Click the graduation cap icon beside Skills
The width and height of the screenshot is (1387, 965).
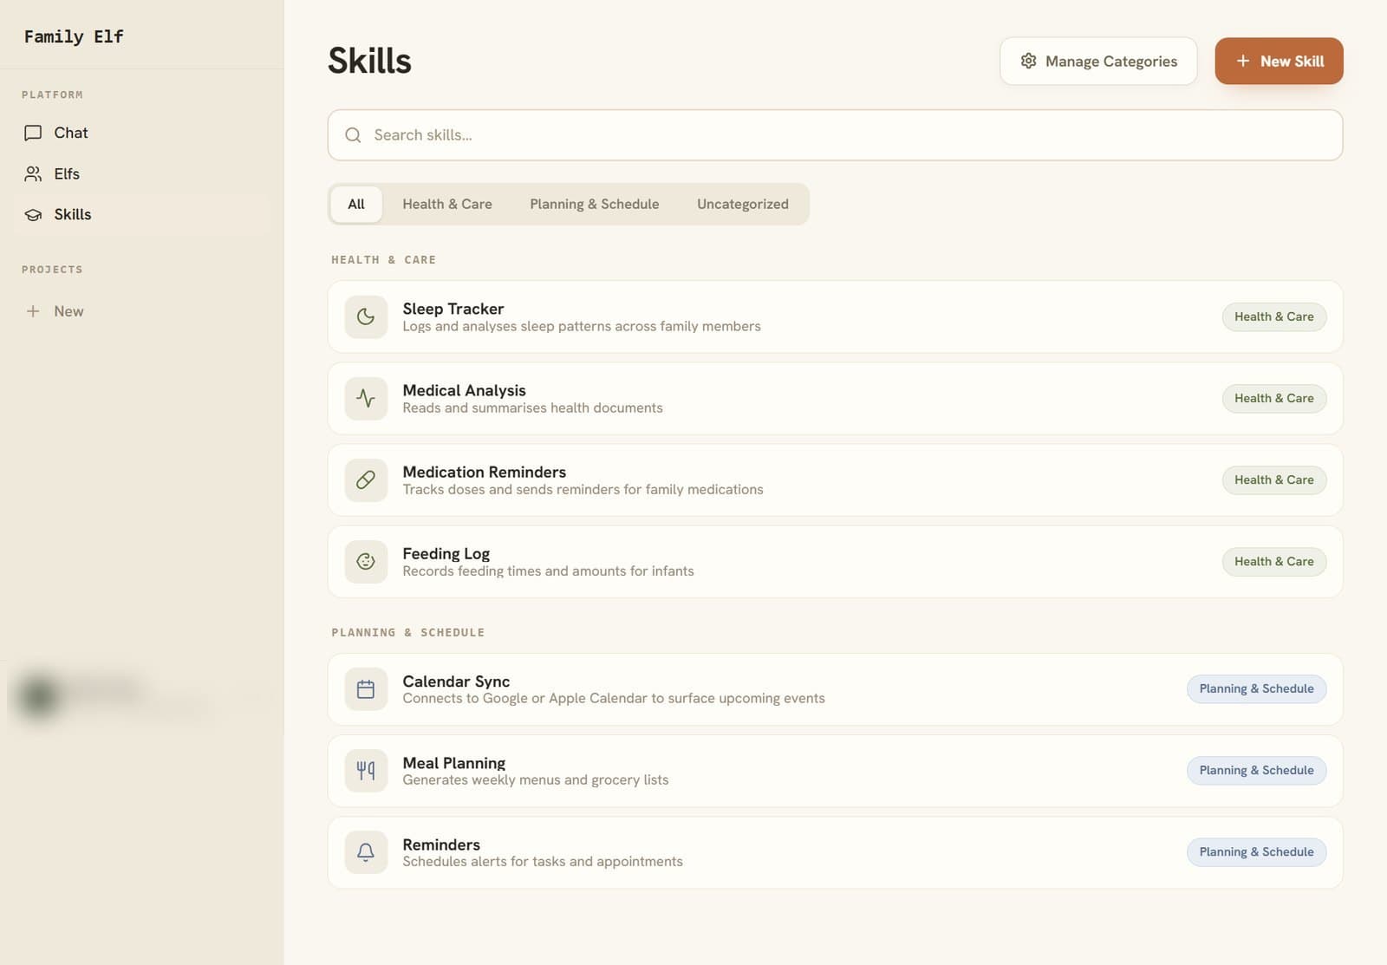pyautogui.click(x=33, y=214)
